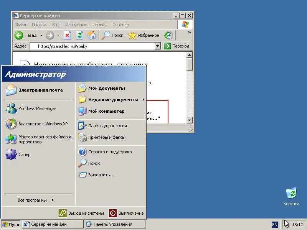Screen dimensions: 307x230
Task: Open the Избранное menu in menu bar
Action: tap(76, 25)
